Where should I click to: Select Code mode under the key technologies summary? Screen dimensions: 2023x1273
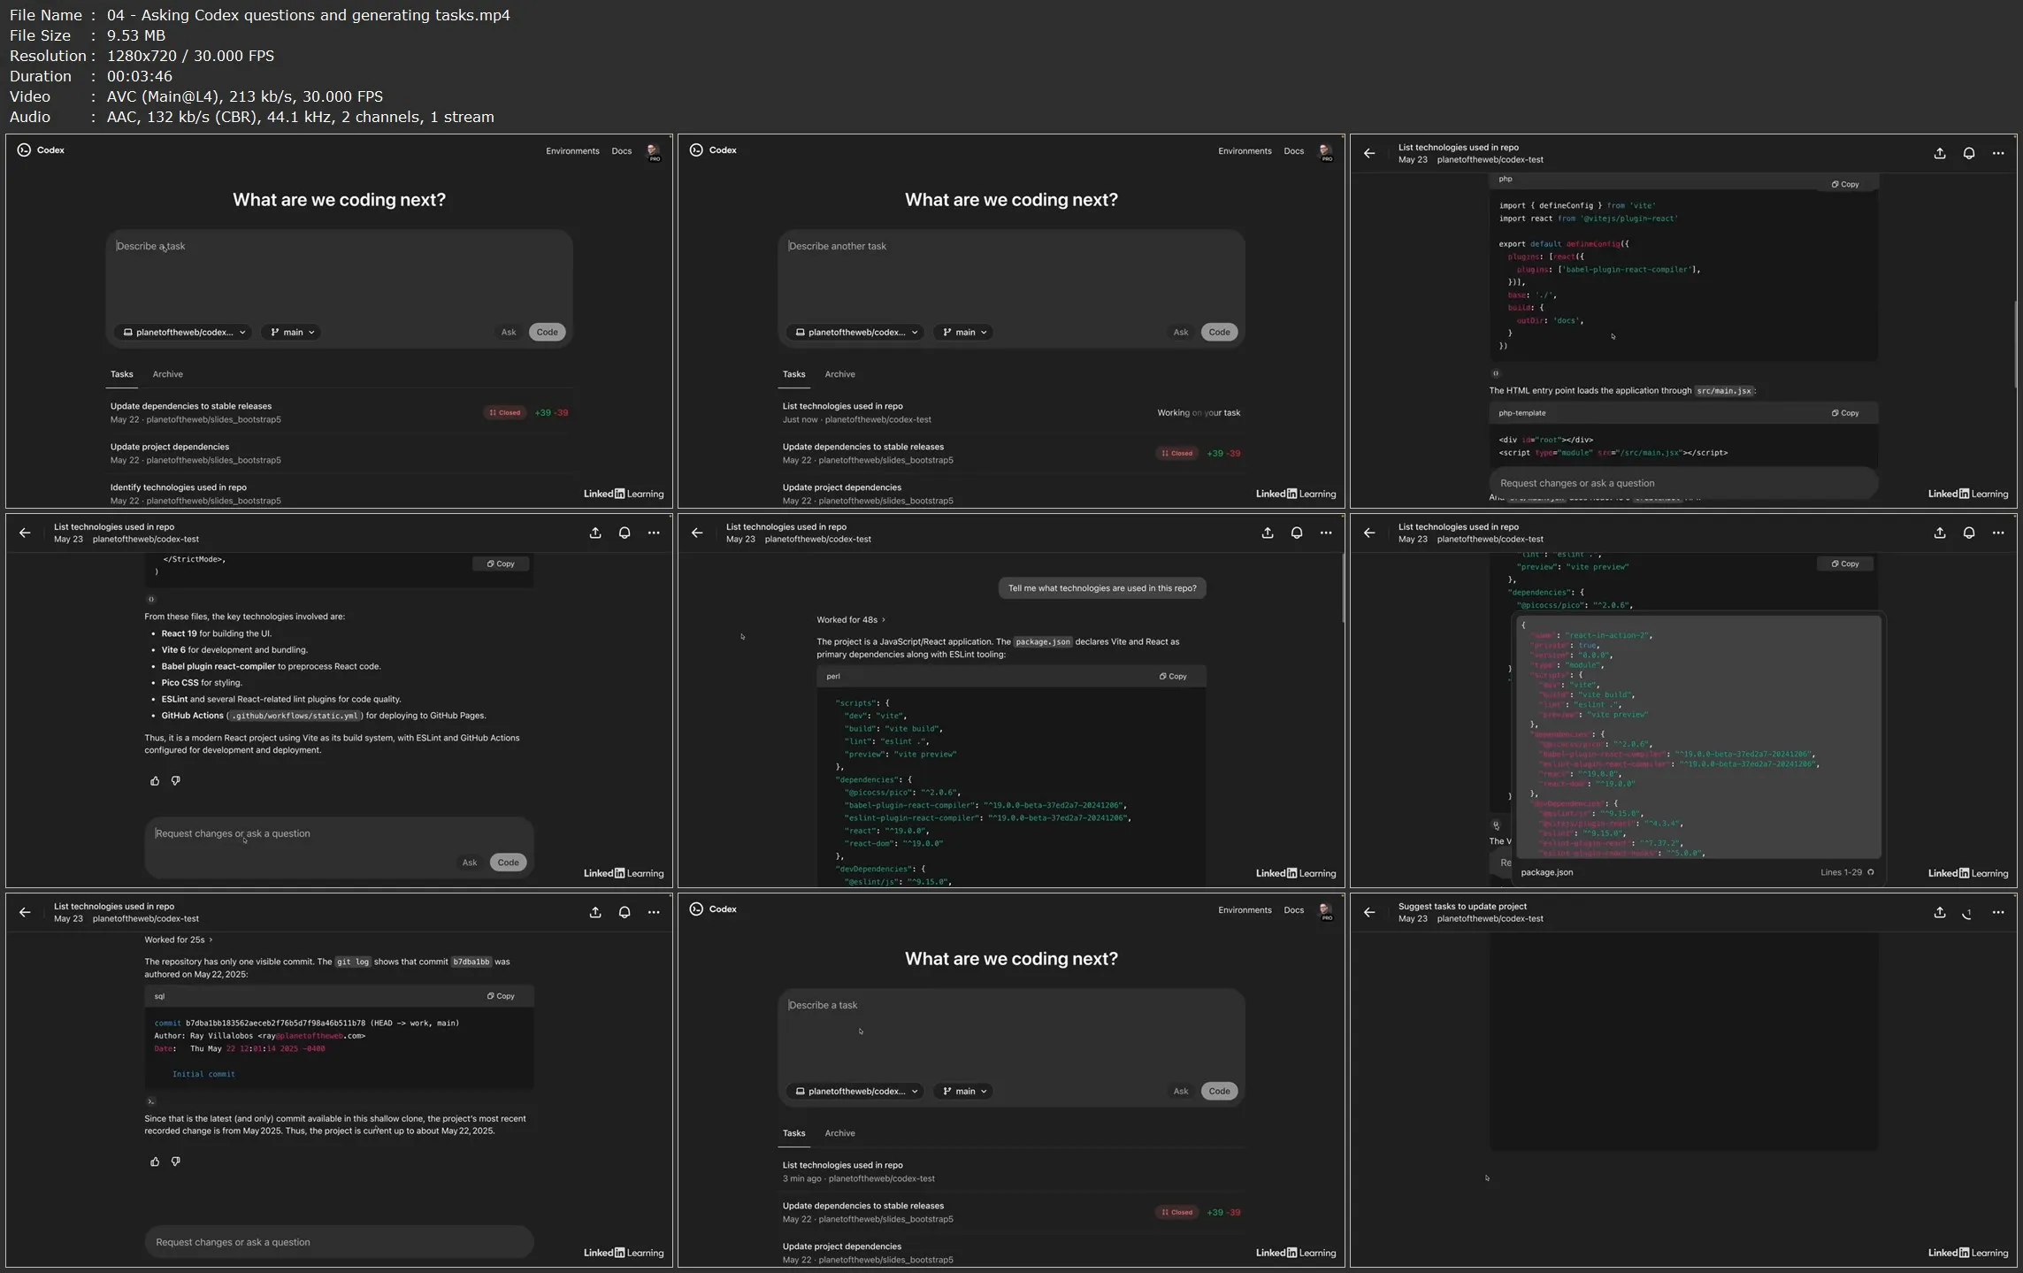pyautogui.click(x=508, y=863)
